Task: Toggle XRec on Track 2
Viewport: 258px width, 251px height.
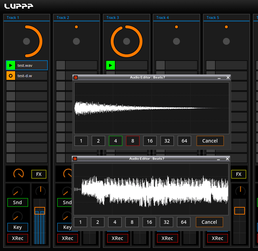Action: (x=67, y=238)
